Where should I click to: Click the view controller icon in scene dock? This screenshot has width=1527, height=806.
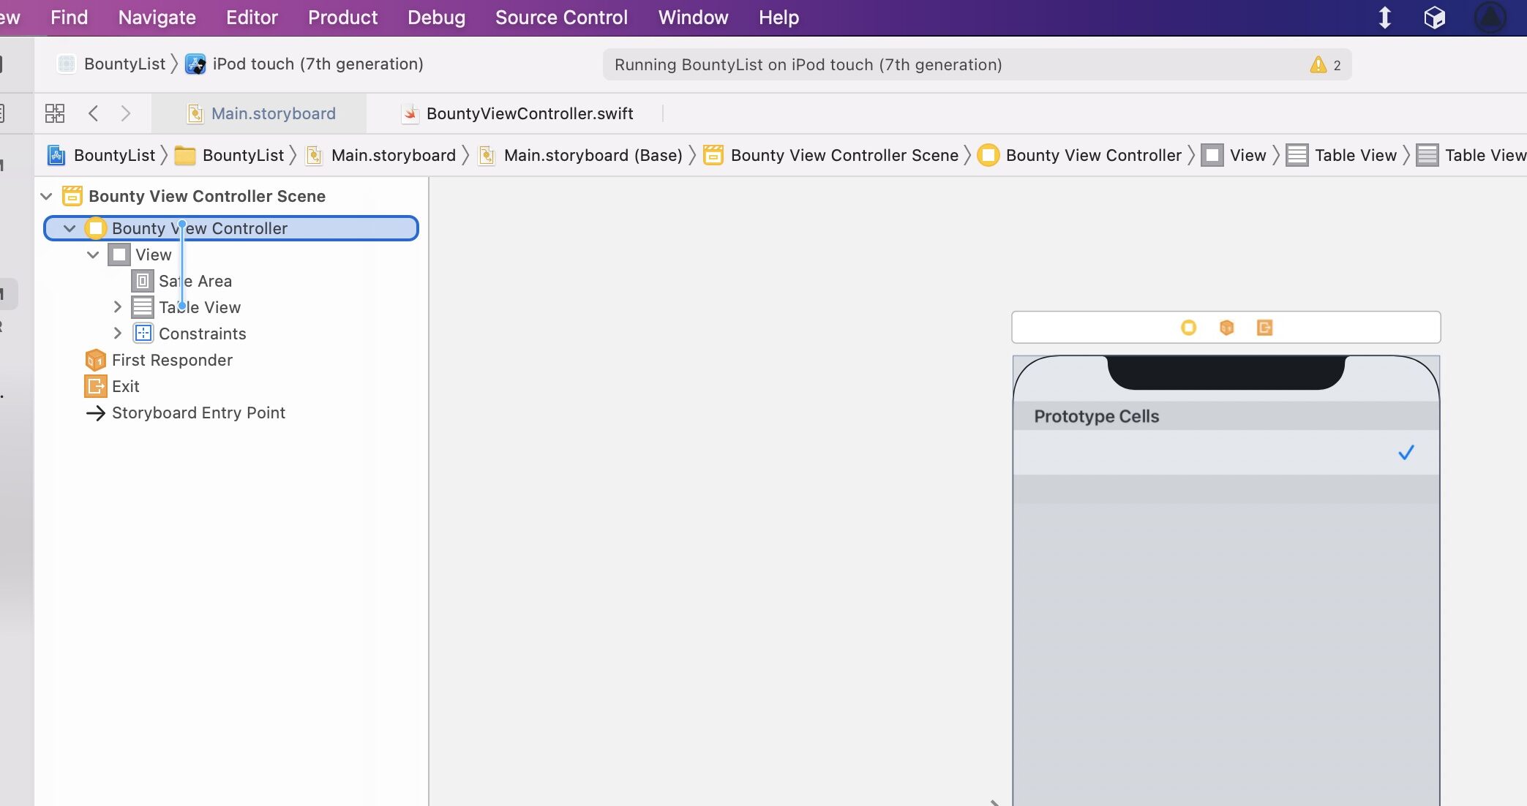[x=1188, y=328]
